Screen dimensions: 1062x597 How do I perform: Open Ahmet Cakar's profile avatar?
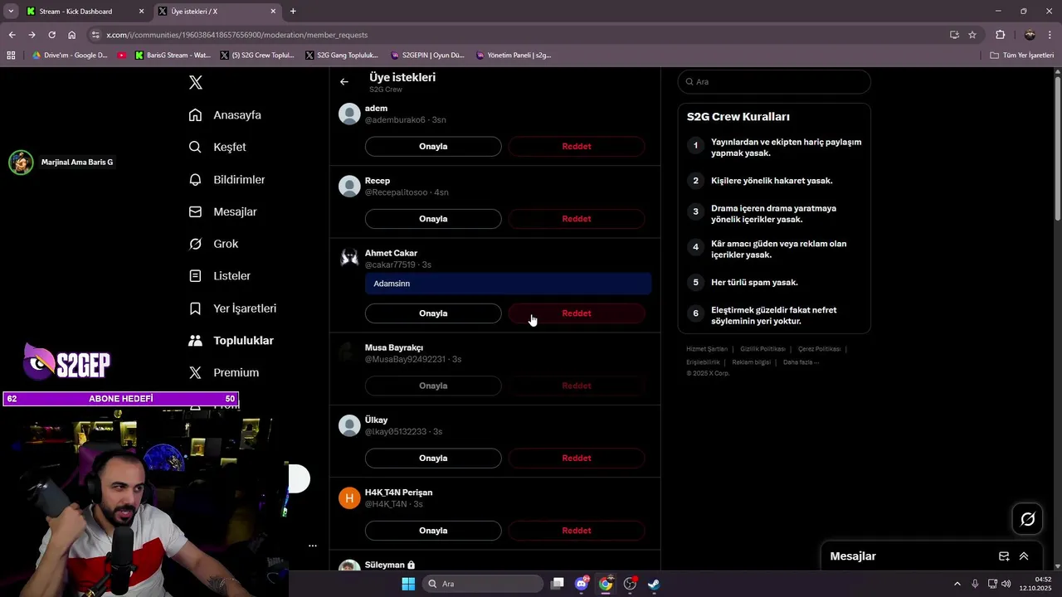(x=349, y=258)
